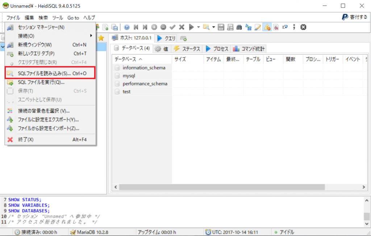Open the ヘルプ menu
This screenshot has width=371, height=236.
[x=89, y=18]
